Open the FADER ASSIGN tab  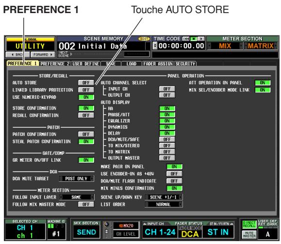pos(158,64)
